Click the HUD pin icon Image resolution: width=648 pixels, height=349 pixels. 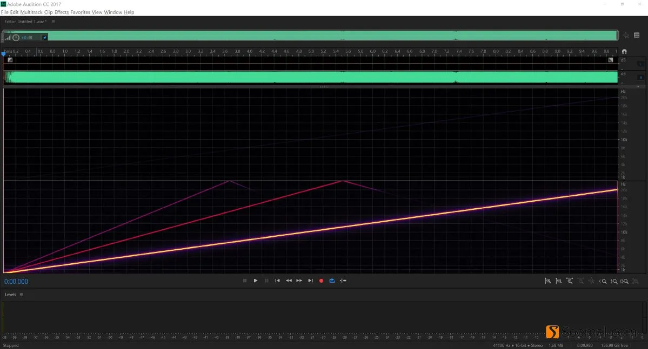[45, 38]
